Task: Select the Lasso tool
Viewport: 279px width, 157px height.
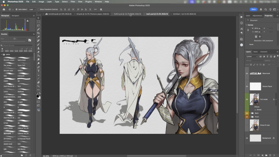Action: click(x=38, y=26)
